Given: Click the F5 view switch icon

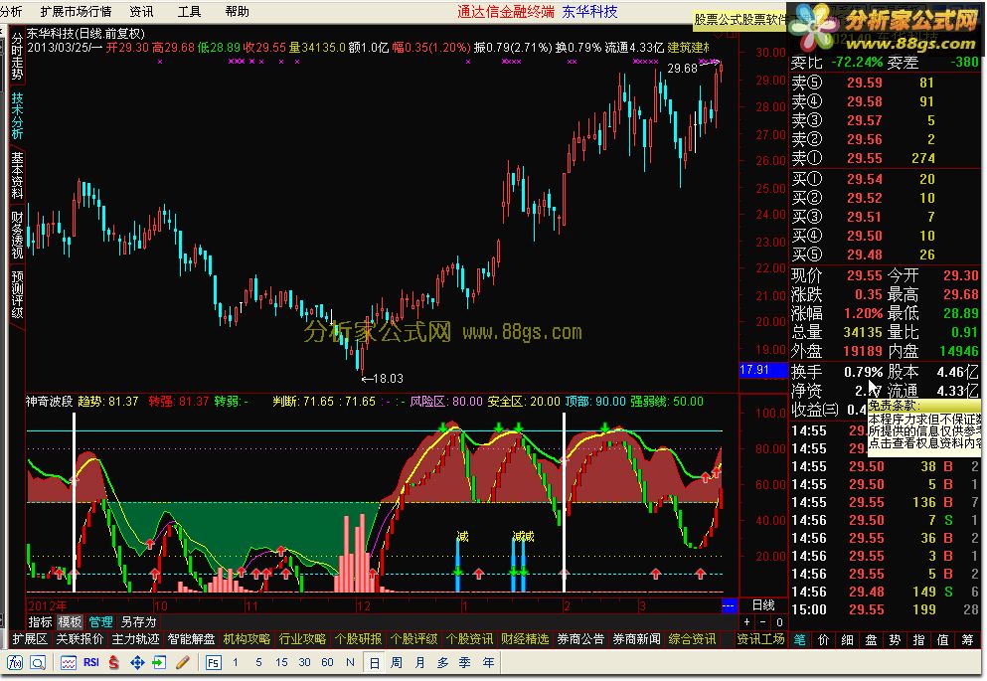Looking at the screenshot, I should [214, 663].
